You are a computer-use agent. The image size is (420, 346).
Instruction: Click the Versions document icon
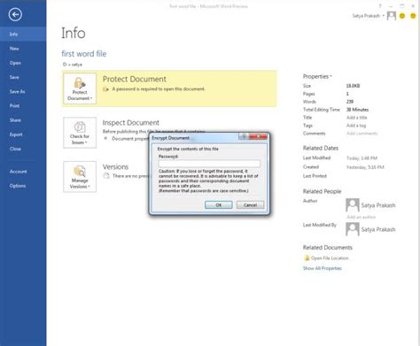coord(106,176)
